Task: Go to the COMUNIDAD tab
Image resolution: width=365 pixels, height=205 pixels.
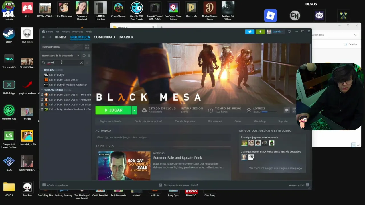Action: (104, 37)
